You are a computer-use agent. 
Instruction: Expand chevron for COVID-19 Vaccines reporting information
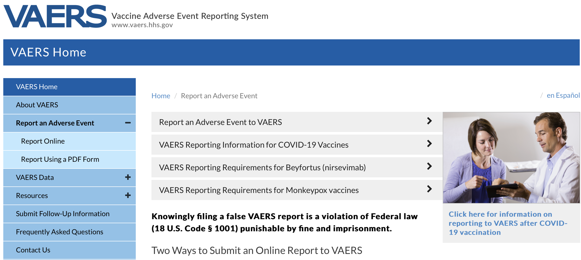(x=429, y=144)
